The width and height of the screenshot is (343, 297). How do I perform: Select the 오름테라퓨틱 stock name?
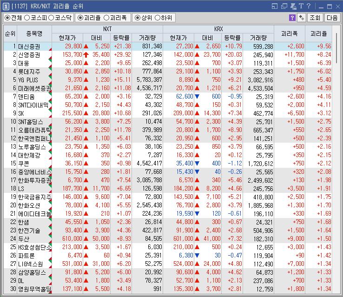34,130
